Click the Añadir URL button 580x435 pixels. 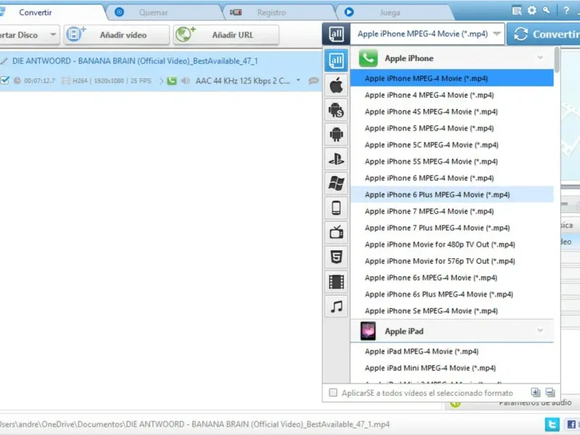(x=226, y=35)
